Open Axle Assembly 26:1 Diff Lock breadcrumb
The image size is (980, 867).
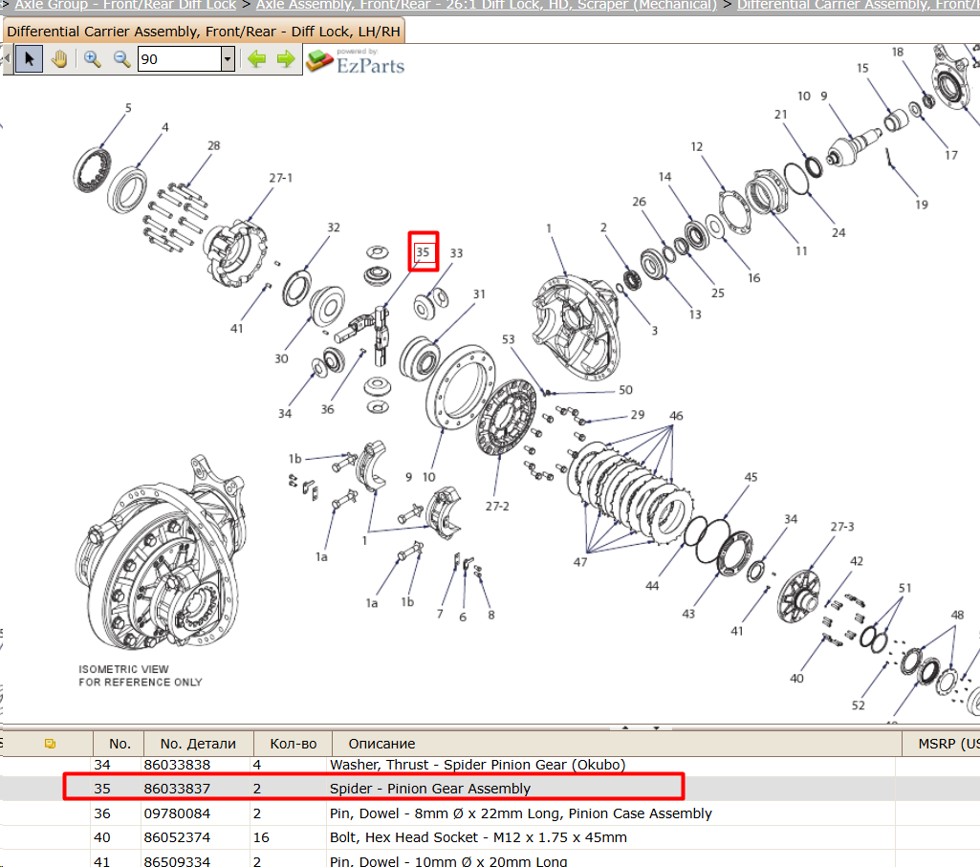[x=487, y=5]
